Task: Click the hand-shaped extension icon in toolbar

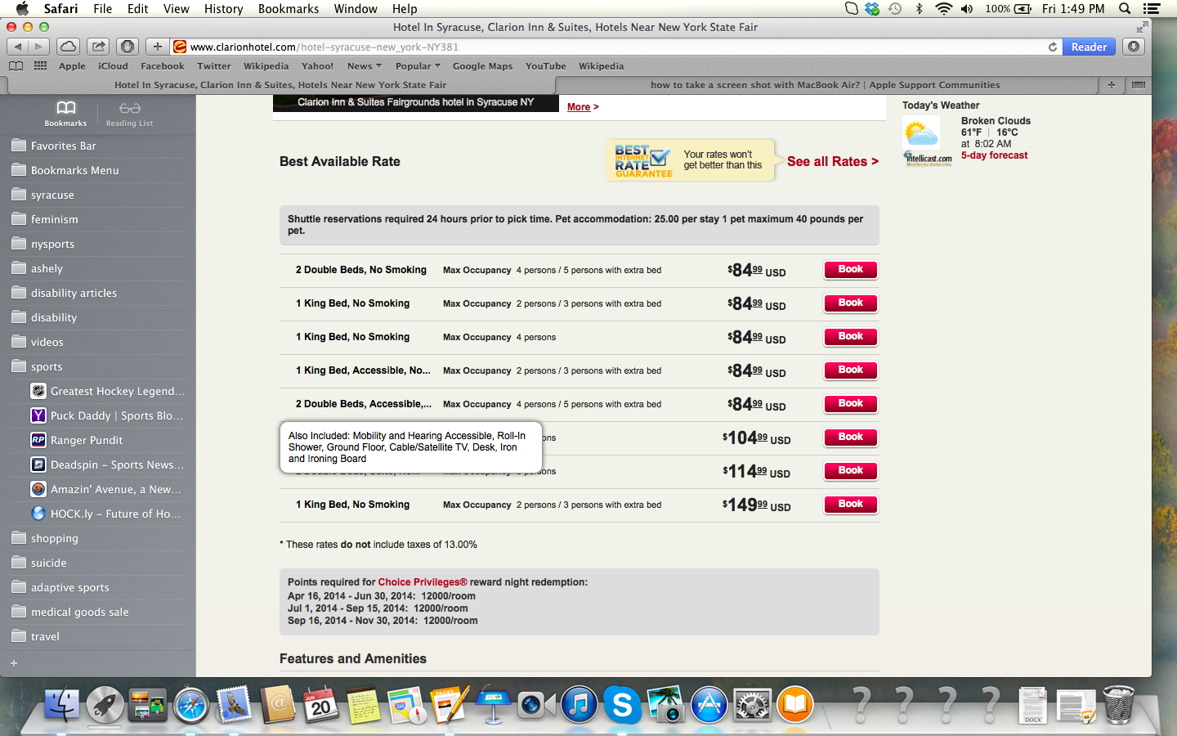Action: [x=127, y=47]
